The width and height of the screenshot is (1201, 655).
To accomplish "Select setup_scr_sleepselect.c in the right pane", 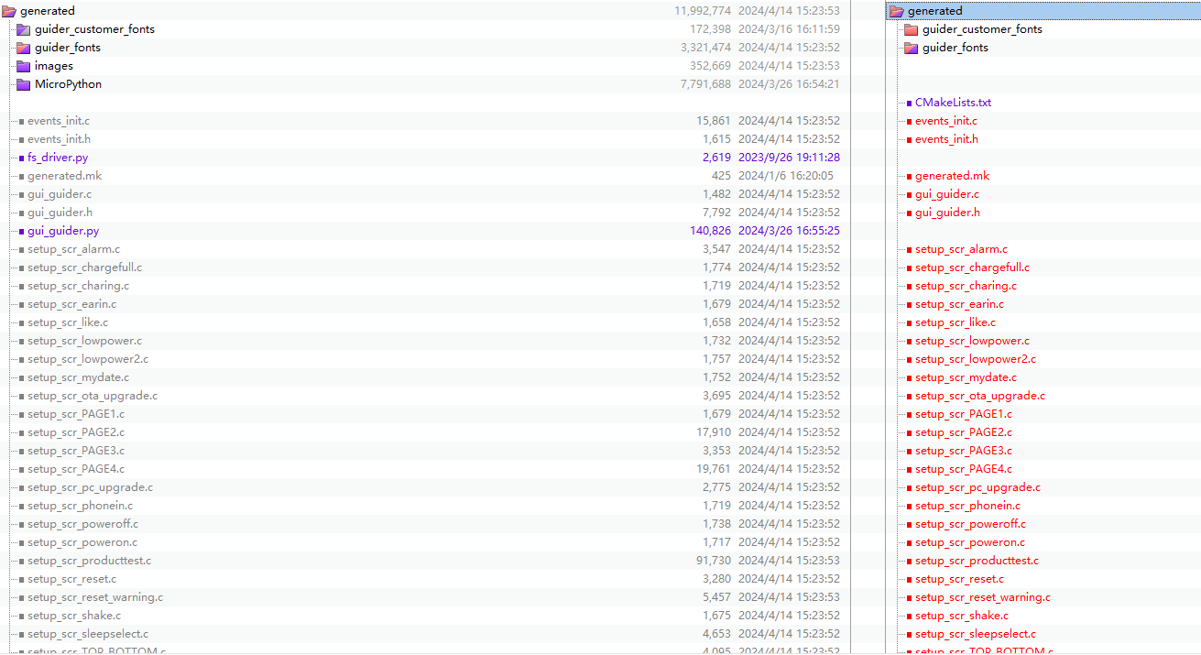I will (976, 634).
